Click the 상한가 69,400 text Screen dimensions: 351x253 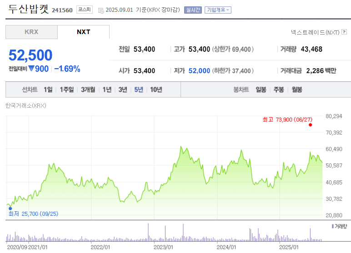click(x=233, y=49)
